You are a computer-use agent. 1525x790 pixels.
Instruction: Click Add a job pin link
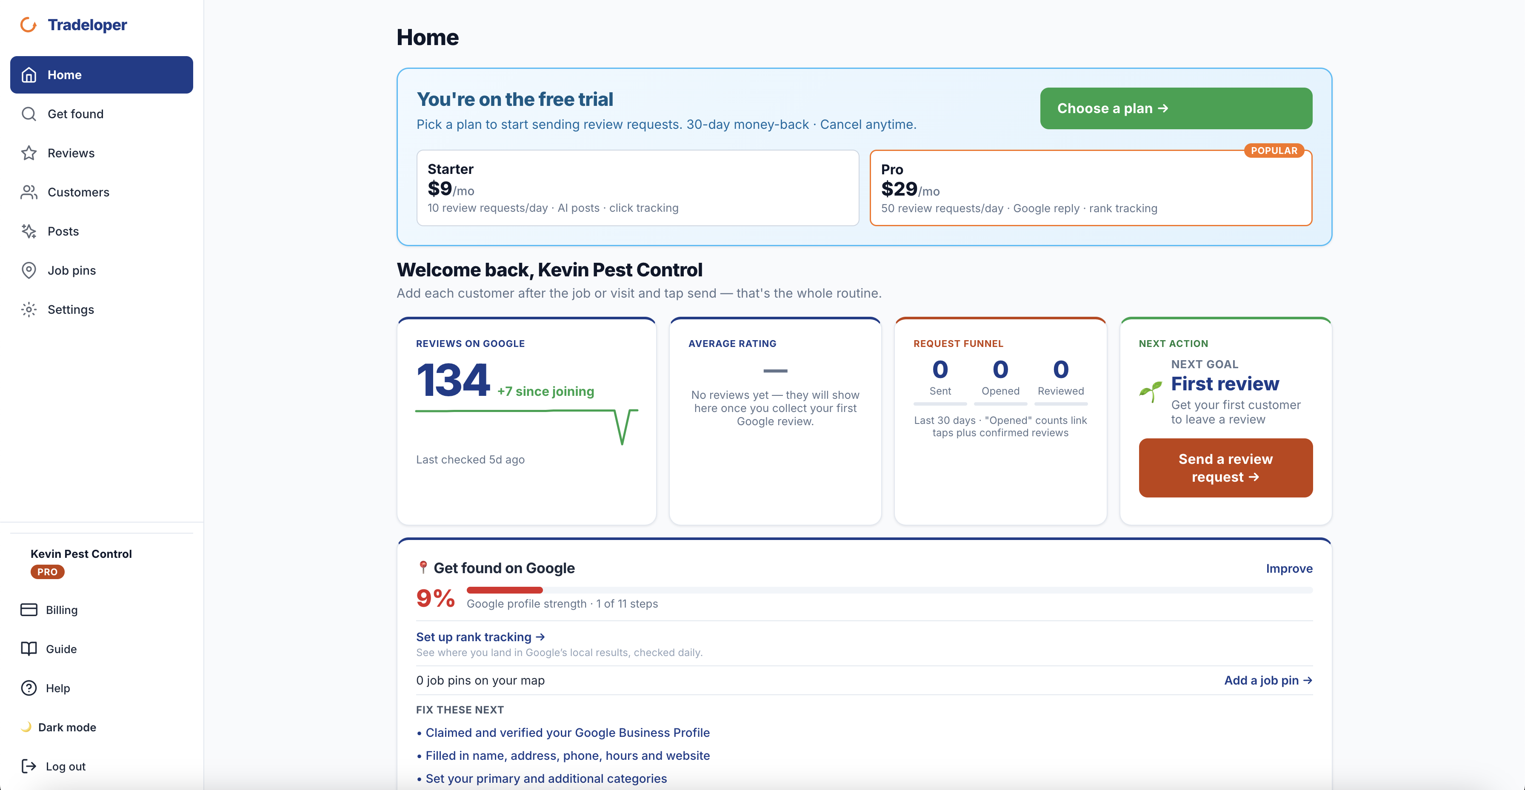pos(1268,681)
